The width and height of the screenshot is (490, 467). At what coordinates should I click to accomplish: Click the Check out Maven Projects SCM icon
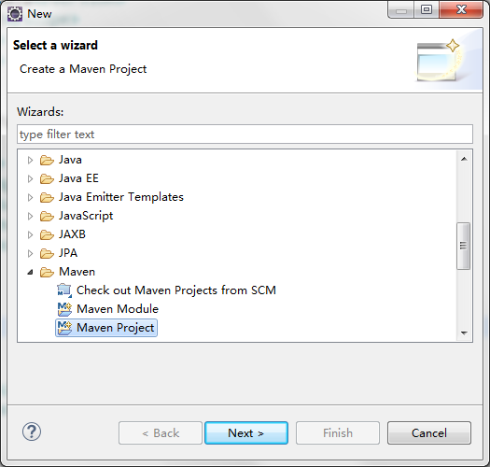pyautogui.click(x=64, y=290)
